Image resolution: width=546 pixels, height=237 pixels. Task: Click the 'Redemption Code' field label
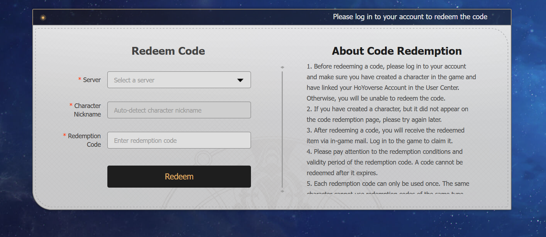84,140
